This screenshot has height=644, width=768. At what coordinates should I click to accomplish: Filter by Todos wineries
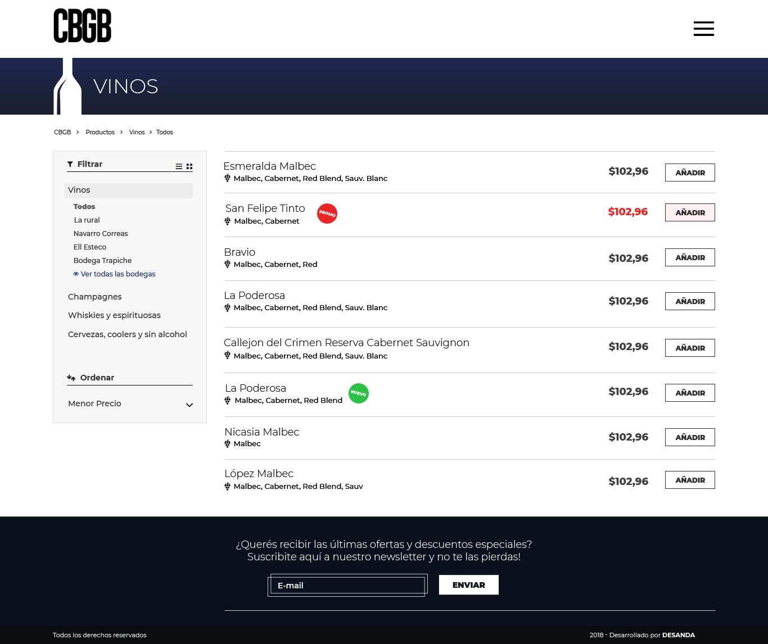(84, 207)
